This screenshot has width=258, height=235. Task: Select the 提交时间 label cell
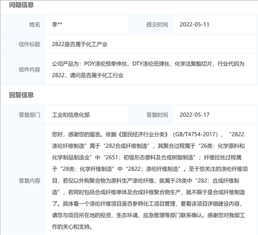[151, 24]
